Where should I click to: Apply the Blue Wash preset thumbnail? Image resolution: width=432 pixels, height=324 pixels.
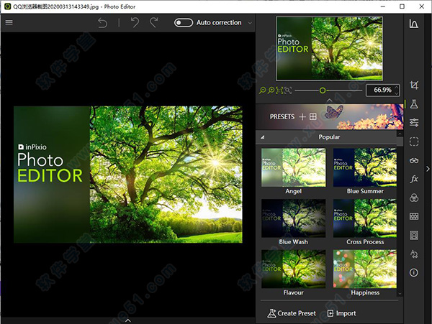pos(294,218)
